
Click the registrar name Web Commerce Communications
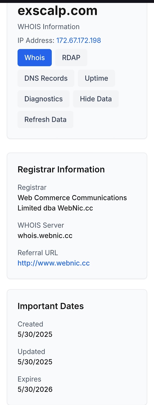tap(72, 198)
